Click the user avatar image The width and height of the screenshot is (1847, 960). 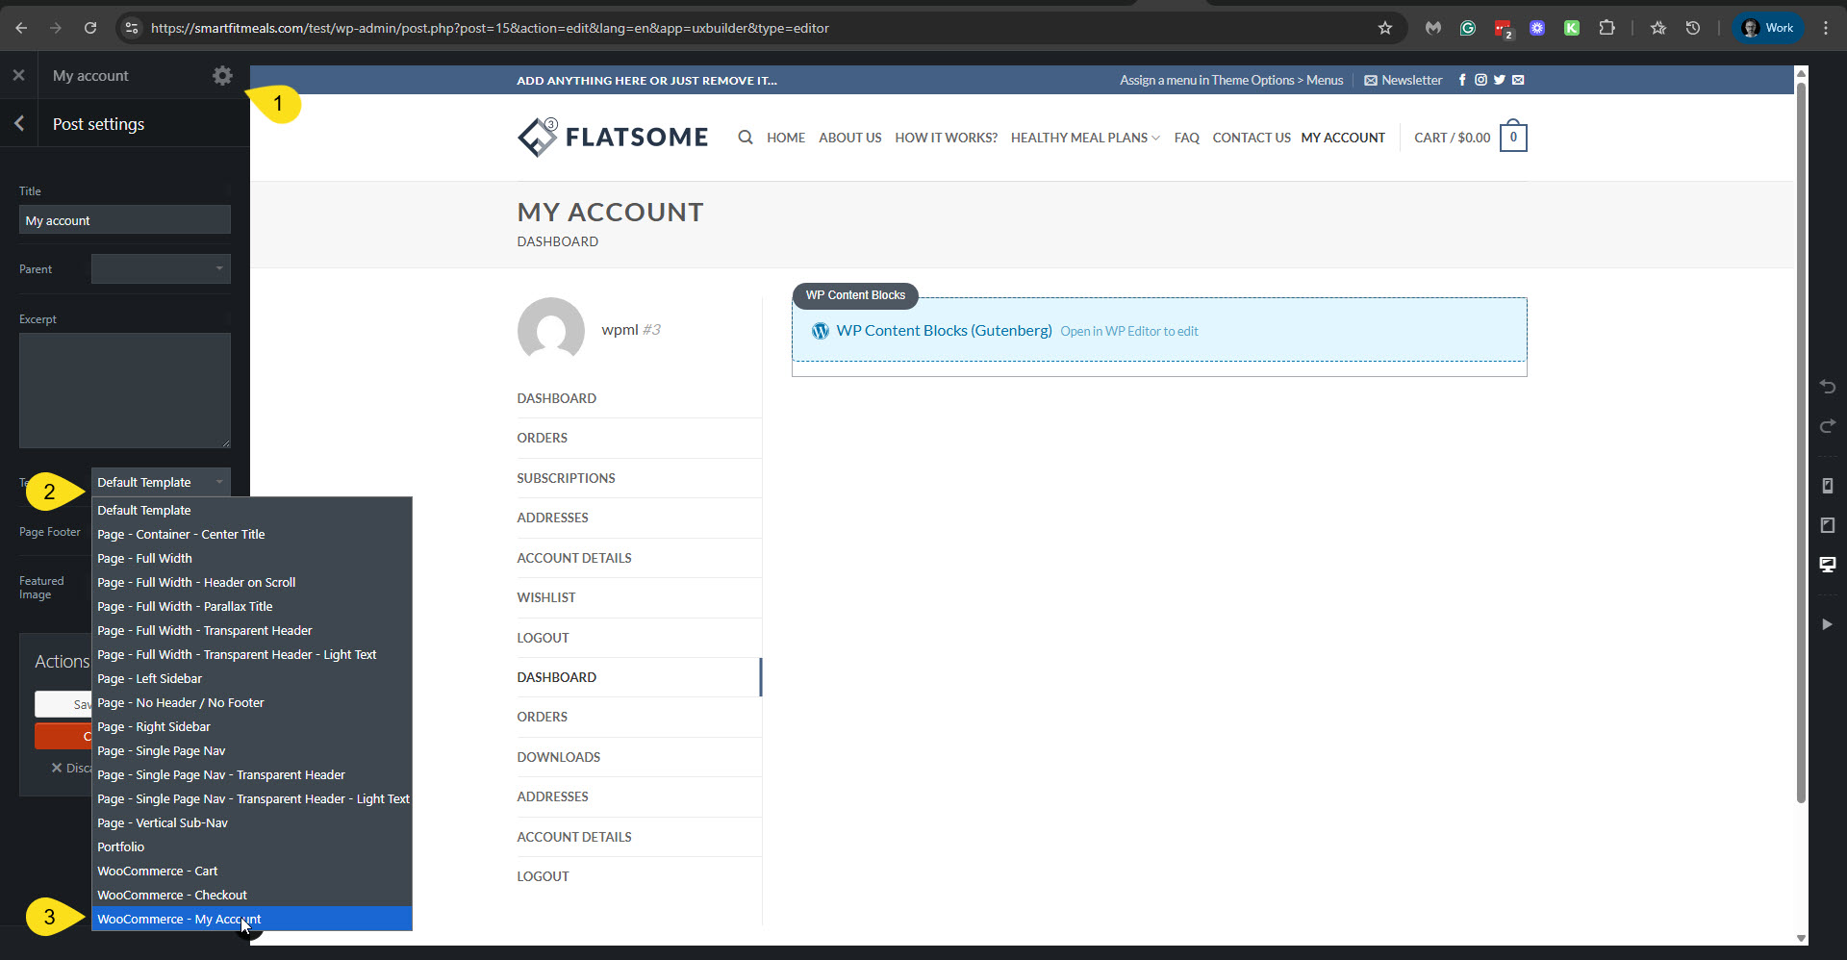click(551, 330)
